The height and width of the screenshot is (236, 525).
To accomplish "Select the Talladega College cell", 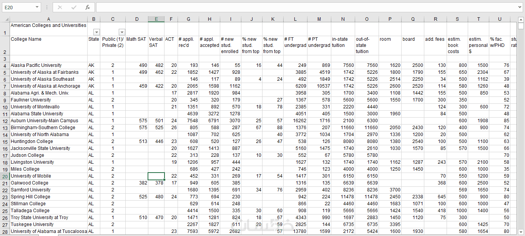I will pyautogui.click(x=48, y=211).
